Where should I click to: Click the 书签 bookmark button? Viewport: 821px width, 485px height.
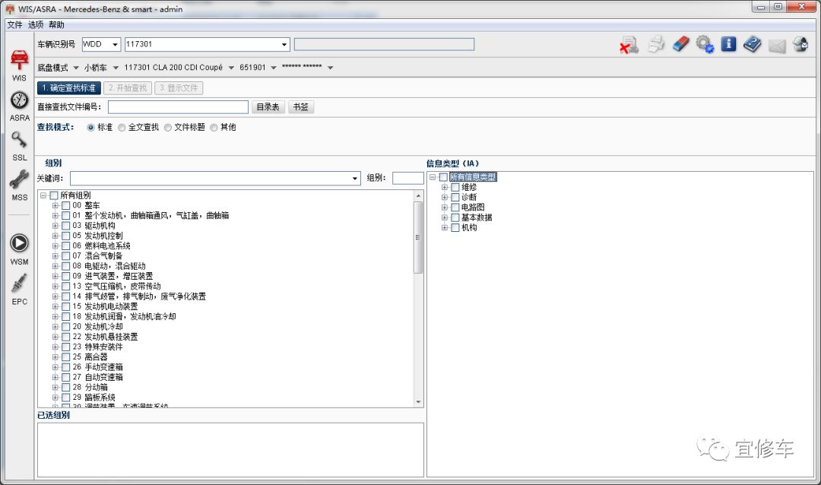click(x=300, y=107)
